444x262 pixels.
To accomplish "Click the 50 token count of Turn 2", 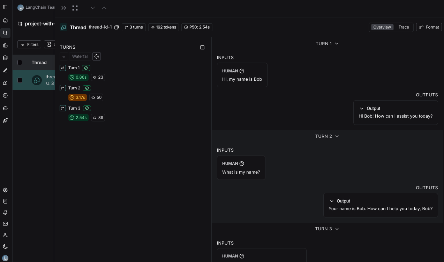I will (96, 97).
